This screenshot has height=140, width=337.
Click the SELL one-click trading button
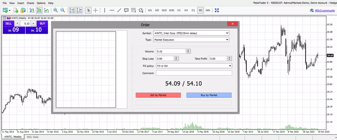(8, 24)
